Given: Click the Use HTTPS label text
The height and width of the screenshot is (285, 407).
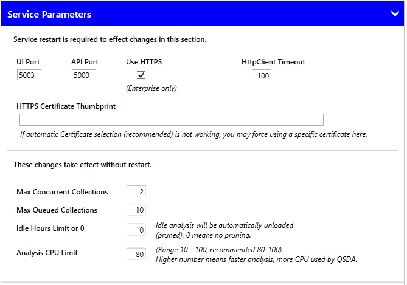Looking at the screenshot, I should pos(144,62).
